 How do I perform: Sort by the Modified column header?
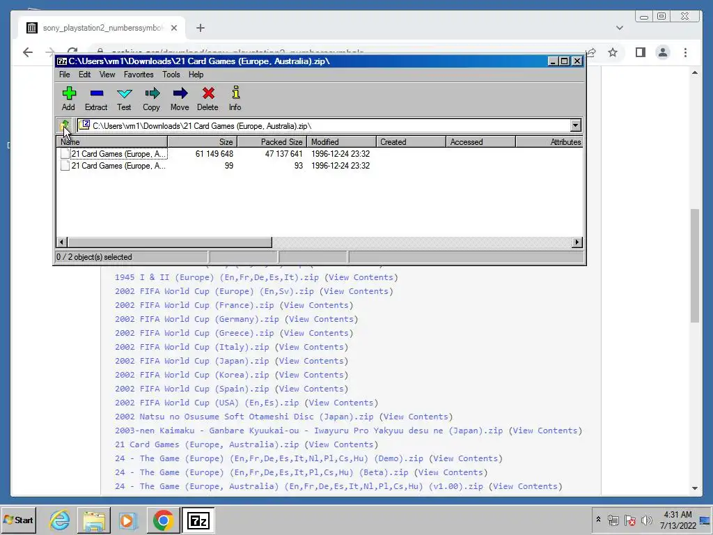tap(341, 142)
